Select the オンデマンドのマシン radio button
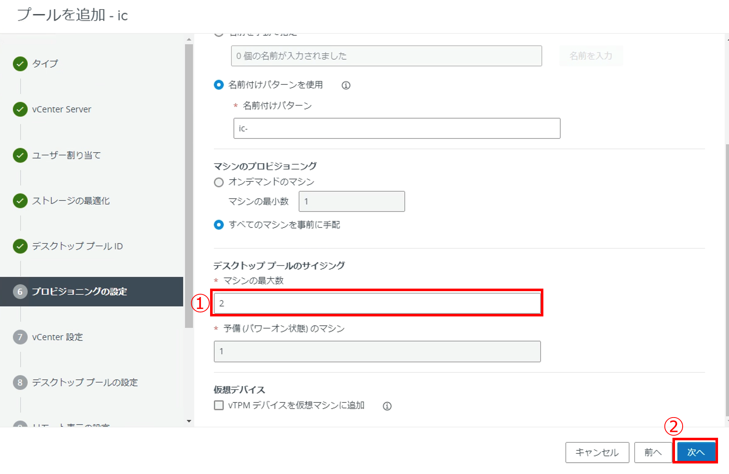729x474 pixels. coord(219,182)
